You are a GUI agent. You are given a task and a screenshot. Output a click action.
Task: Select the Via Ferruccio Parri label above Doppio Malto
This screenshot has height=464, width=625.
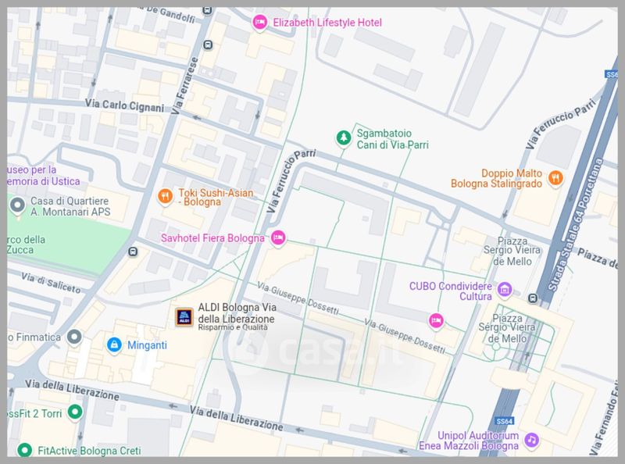[560, 123]
